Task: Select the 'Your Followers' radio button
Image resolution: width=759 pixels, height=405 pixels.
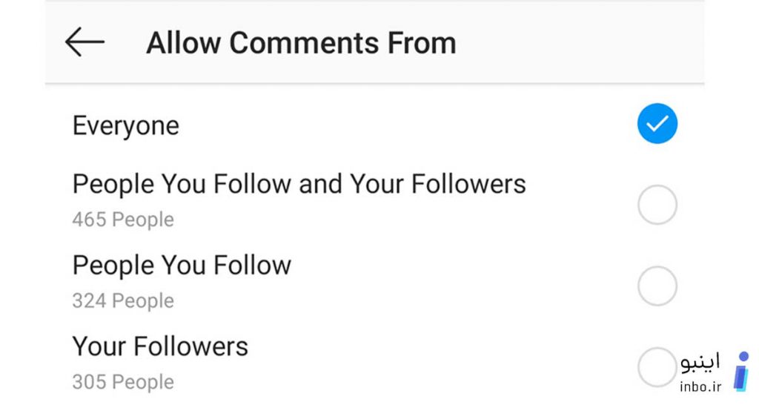Action: (657, 367)
